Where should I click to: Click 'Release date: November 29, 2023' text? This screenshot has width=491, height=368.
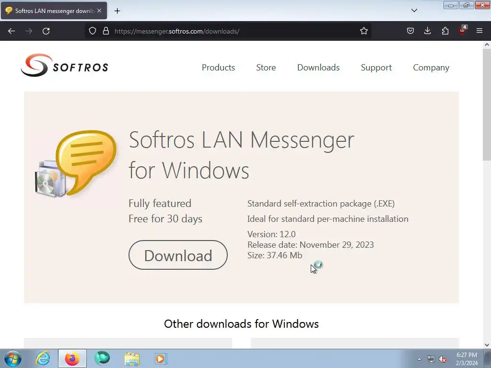pyautogui.click(x=311, y=245)
